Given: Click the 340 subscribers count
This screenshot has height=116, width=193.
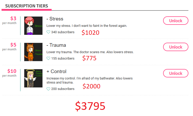Looking at the screenshot, I should point(63,32).
